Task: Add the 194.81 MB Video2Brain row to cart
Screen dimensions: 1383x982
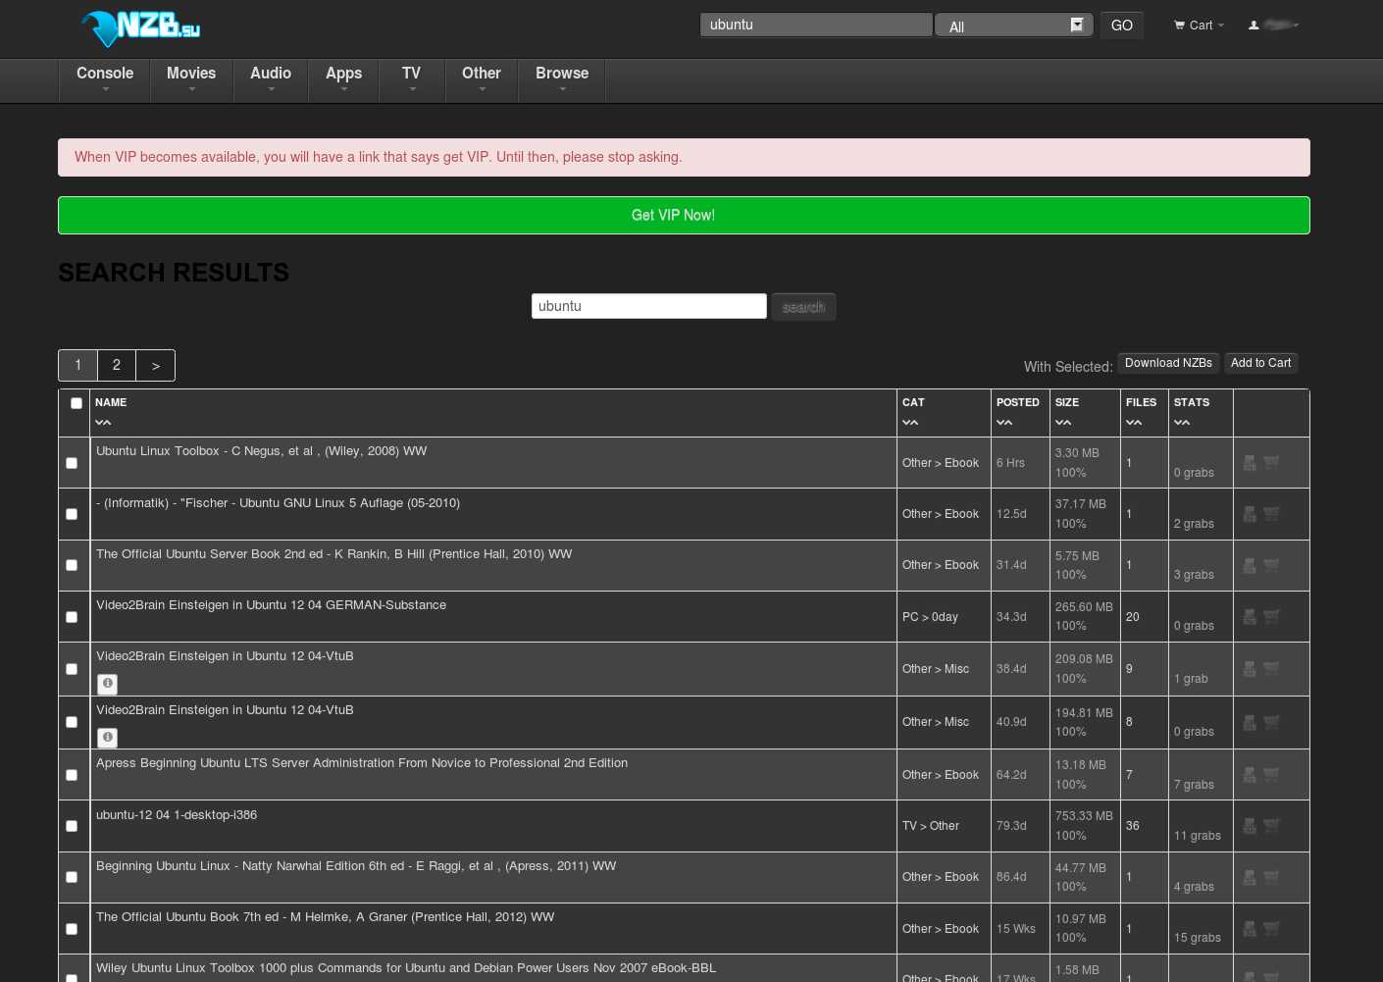Action: pos(1271,723)
